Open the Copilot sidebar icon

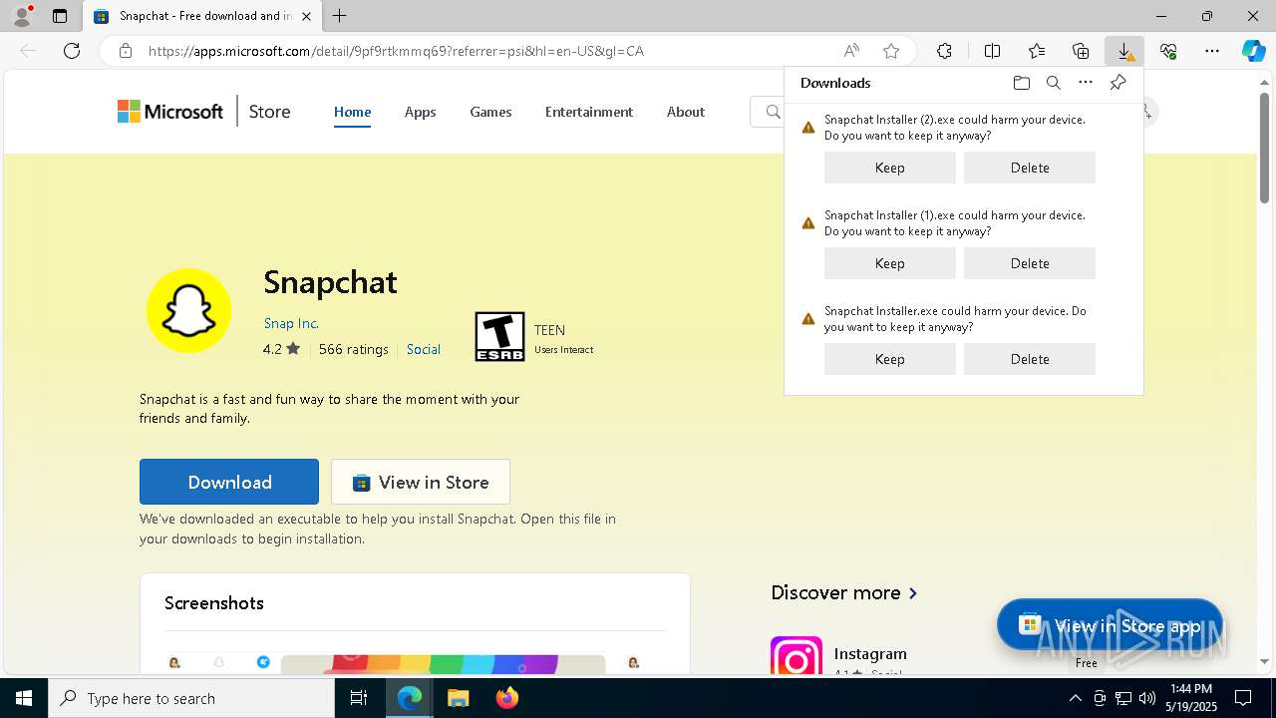click(x=1253, y=51)
